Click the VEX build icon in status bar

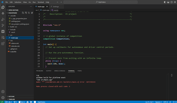(27, 102)
